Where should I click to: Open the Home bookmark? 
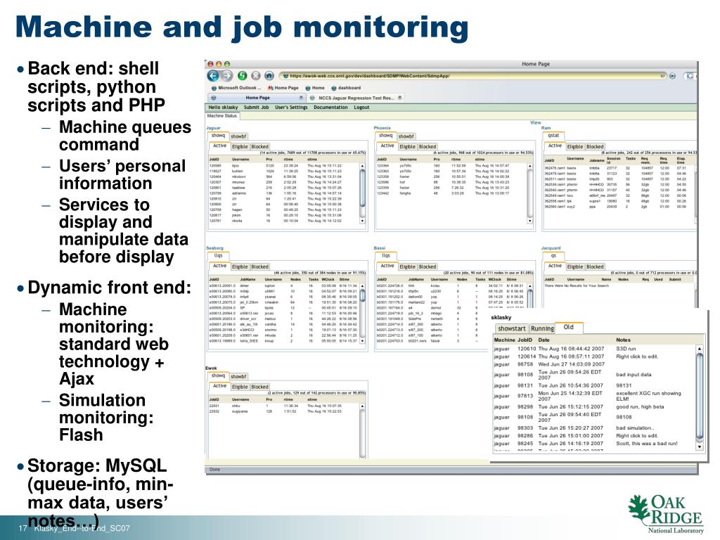(x=315, y=88)
